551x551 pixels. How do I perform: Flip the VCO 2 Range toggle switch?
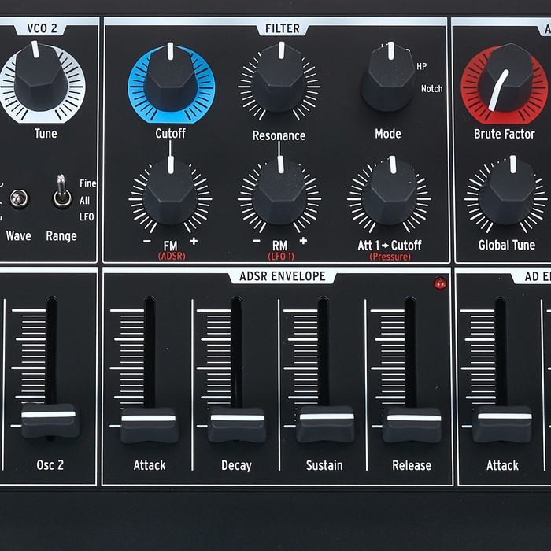[x=62, y=193]
